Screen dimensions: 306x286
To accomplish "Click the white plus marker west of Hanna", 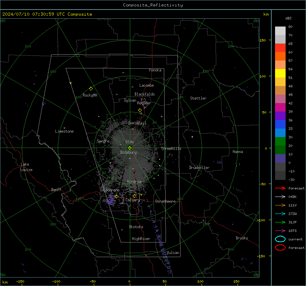I will pyautogui.click(x=192, y=137).
